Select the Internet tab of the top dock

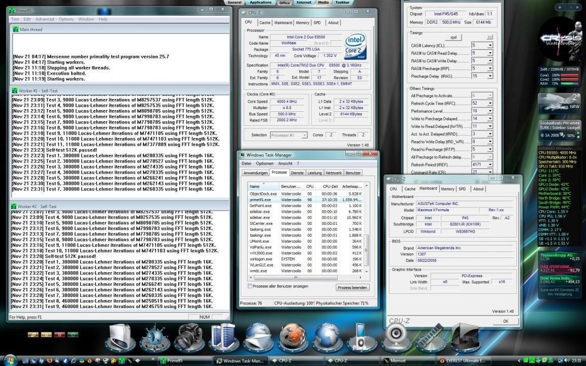click(304, 2)
